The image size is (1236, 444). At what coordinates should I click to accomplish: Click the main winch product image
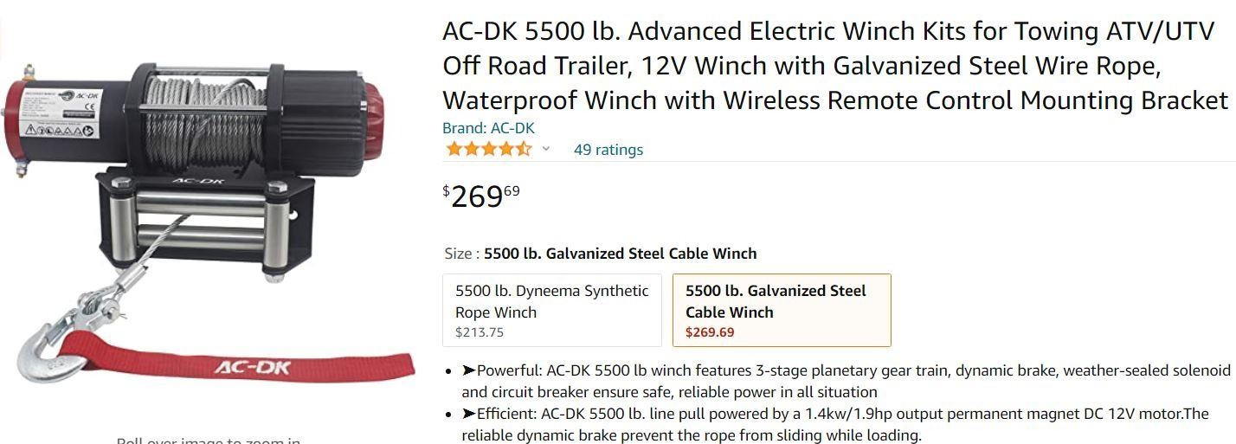pyautogui.click(x=208, y=216)
